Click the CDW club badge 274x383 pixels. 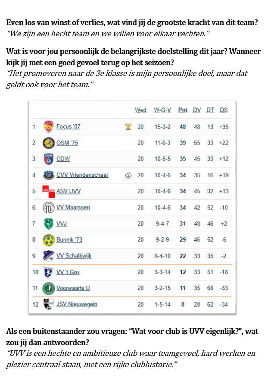(49, 159)
